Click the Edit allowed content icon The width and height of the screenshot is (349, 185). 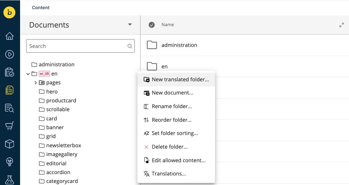147,160
